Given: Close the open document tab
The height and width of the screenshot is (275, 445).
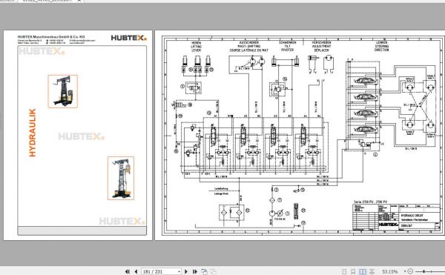Looking at the screenshot, I should [x=79, y=1].
